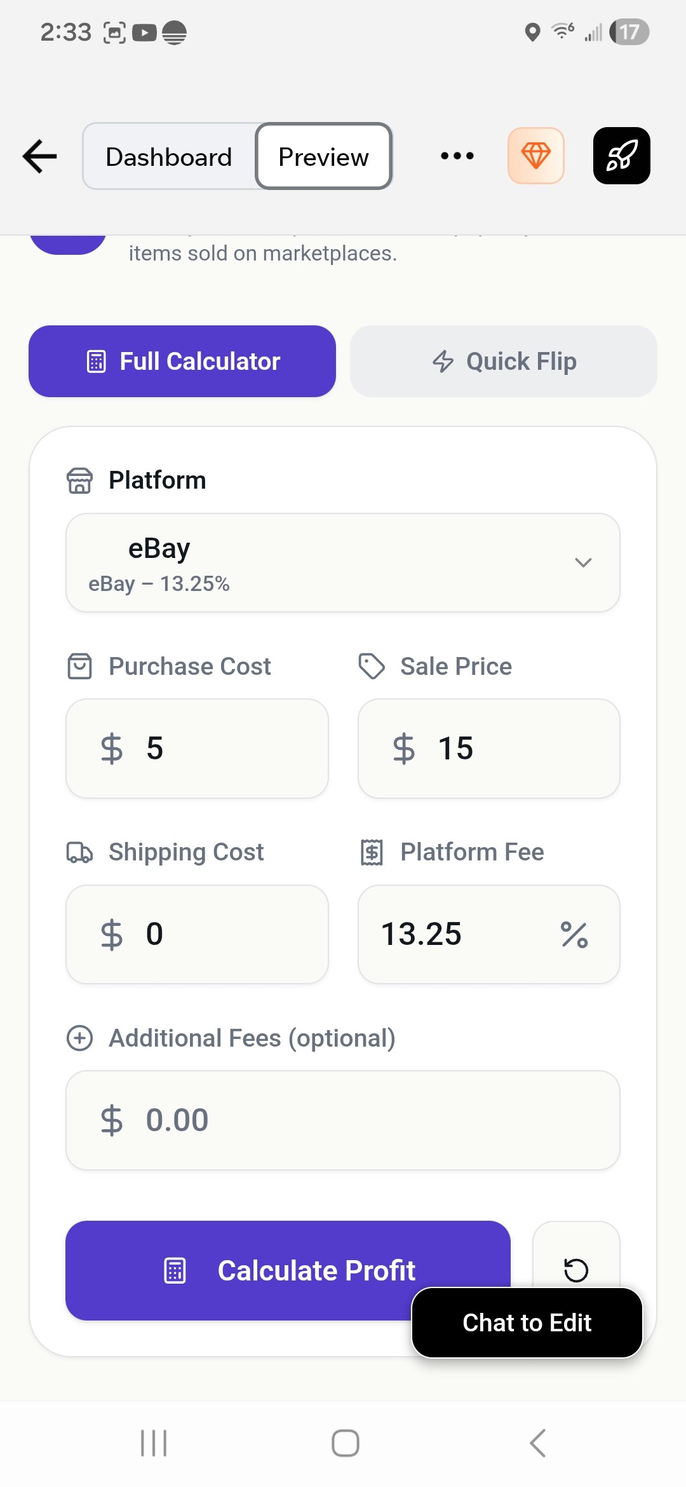
Task: Tap the truck icon beside Shipping Cost
Action: tap(79, 852)
